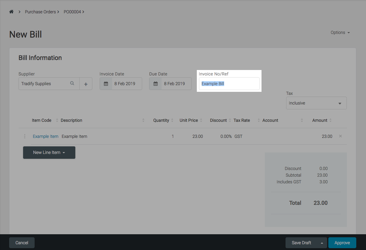Sort by Unit Price column arrows
This screenshot has height=250, width=366.
pyautogui.click(x=201, y=120)
